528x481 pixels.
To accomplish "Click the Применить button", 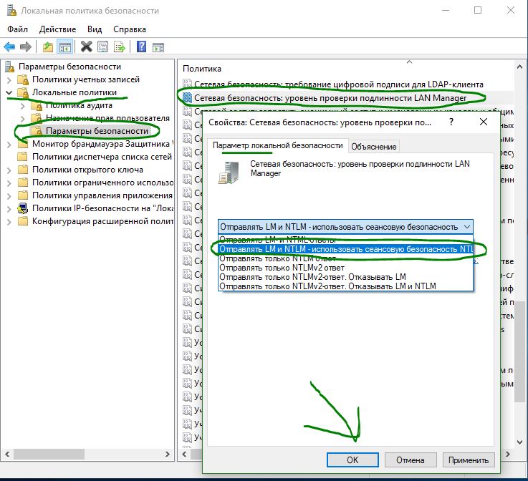I will [x=468, y=460].
